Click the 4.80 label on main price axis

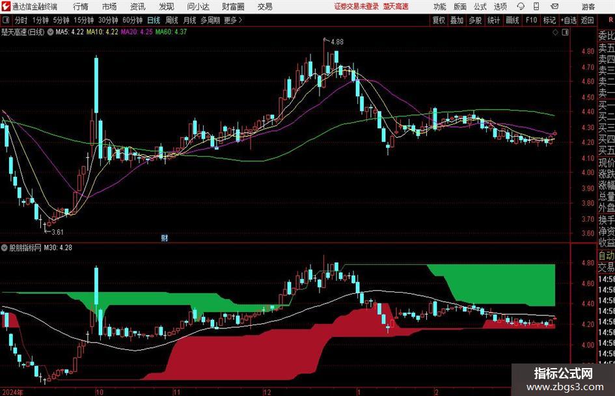(588, 51)
